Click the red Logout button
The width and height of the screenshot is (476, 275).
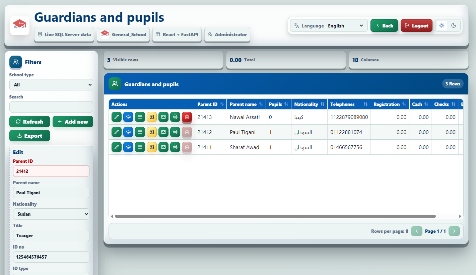[416, 25]
